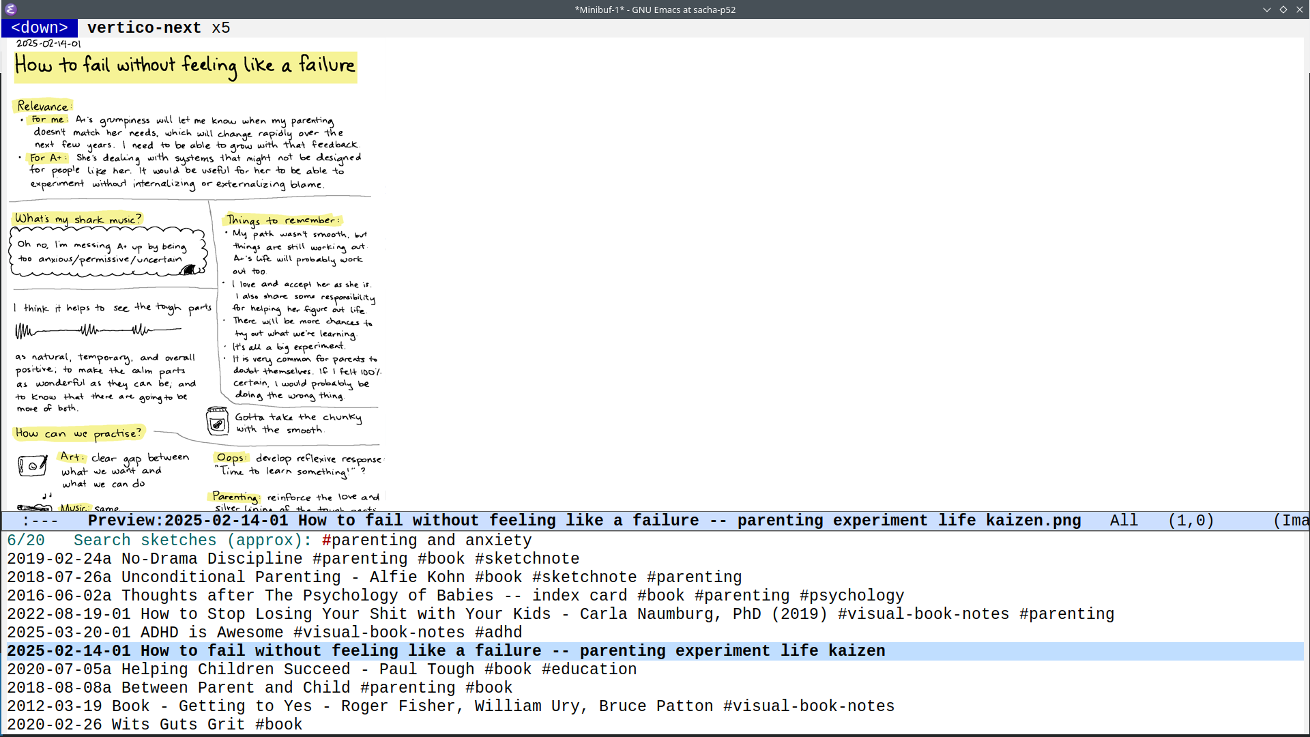This screenshot has width=1310, height=737.
Task: Click the art canvas icon in sketch
Action: [x=32, y=466]
